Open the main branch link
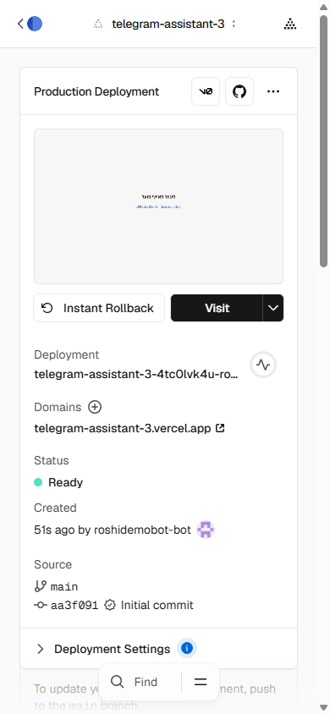This screenshot has width=330, height=714. (x=64, y=586)
